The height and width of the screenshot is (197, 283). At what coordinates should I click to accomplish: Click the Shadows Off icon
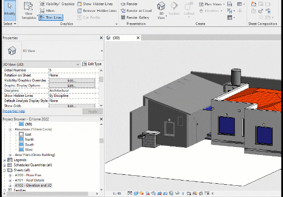pos(148,193)
